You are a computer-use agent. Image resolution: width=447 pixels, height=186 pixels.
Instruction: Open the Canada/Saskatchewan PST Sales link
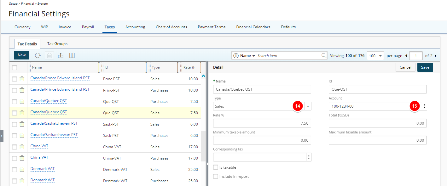(x=54, y=123)
